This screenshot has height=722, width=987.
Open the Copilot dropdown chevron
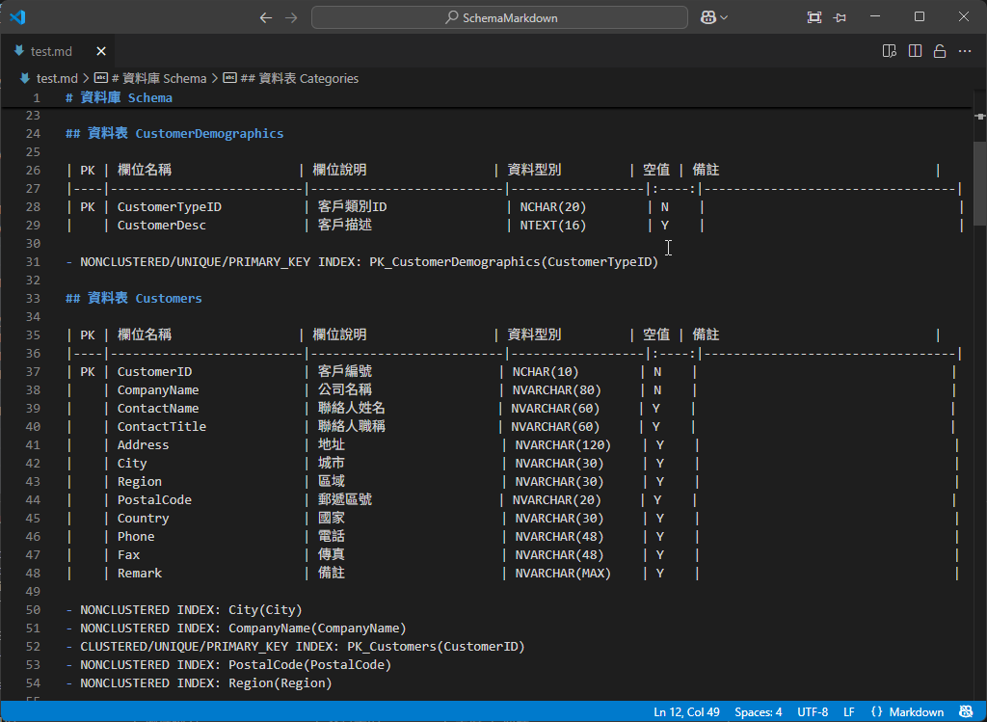[x=725, y=17]
